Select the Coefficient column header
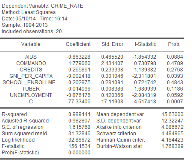The height and width of the screenshot is (165, 192). 78,44
